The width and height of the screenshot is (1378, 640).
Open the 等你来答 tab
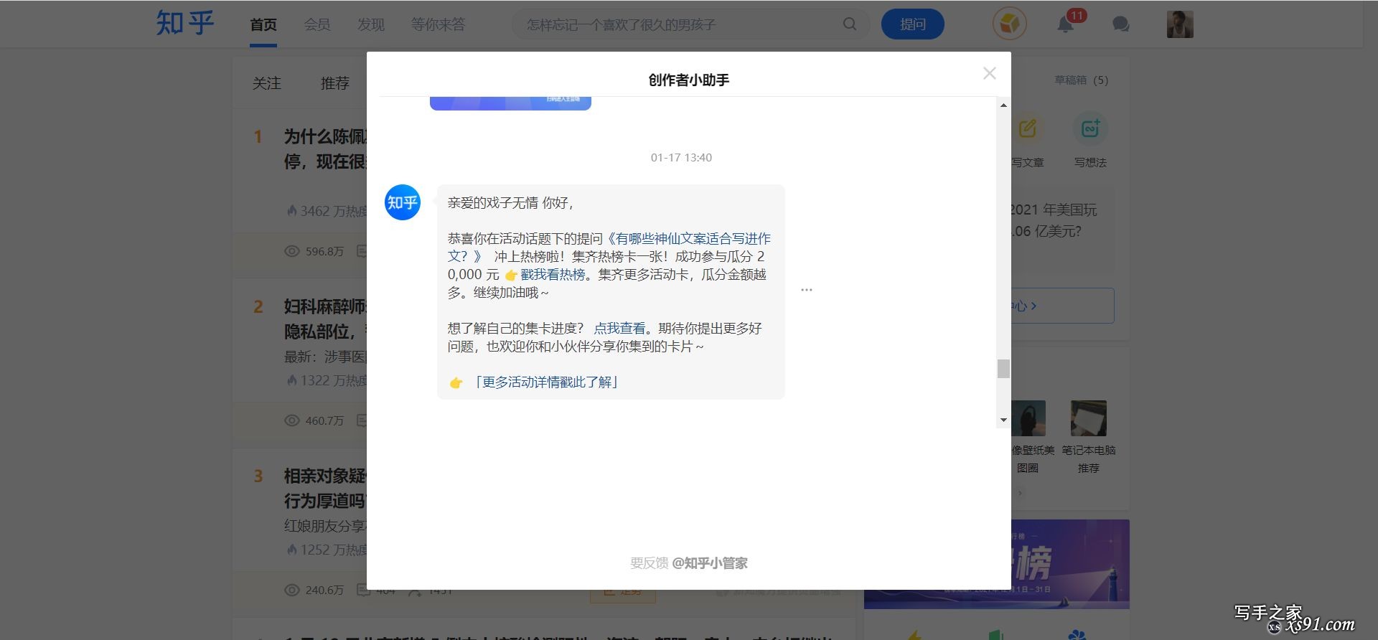tap(438, 24)
